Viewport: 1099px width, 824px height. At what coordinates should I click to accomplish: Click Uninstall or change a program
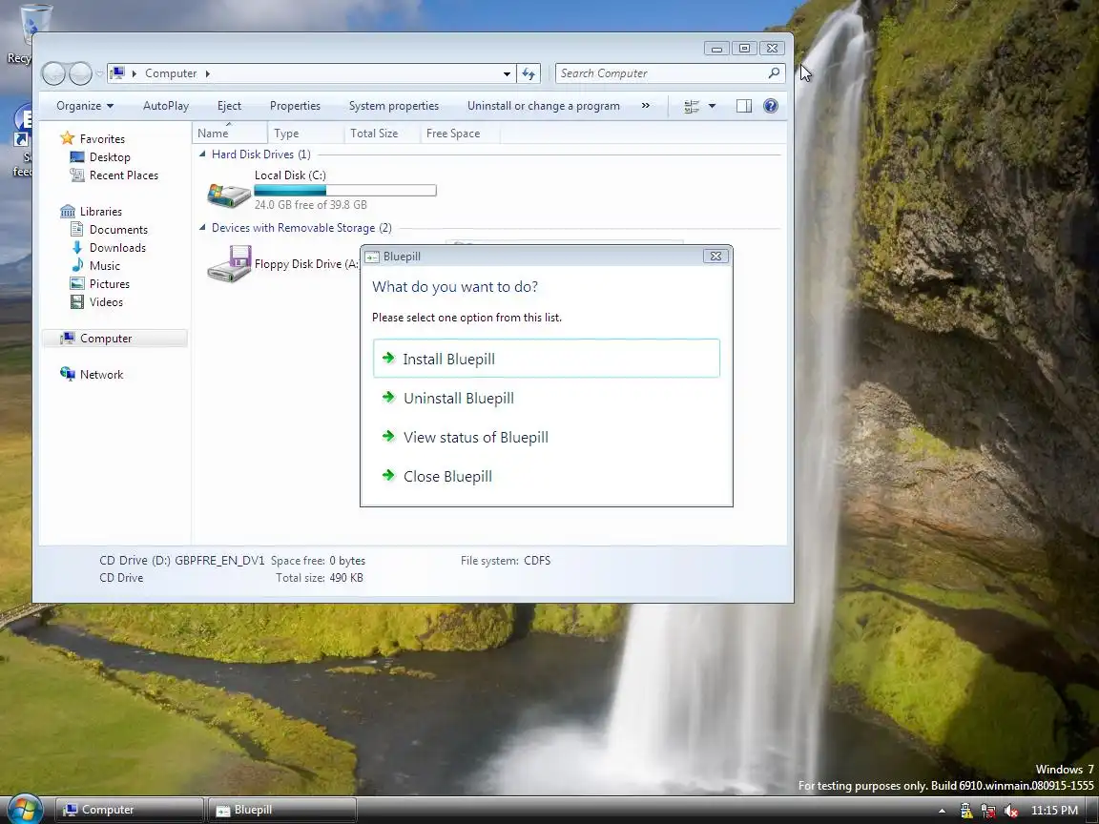tap(544, 106)
